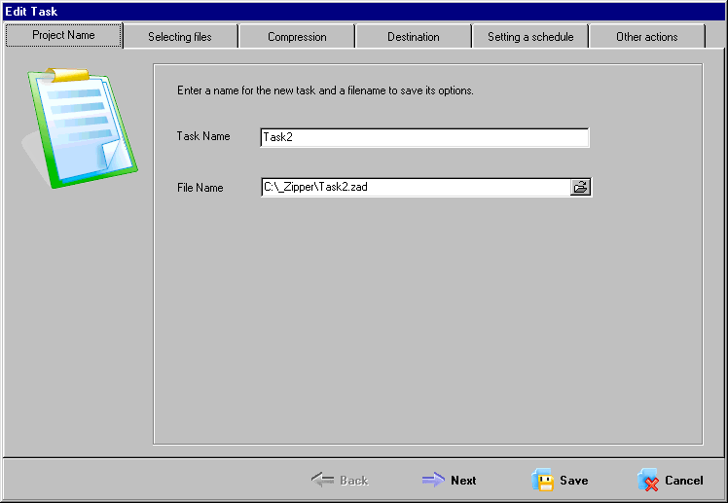Go to the Destination tab
Screen dimensions: 728x503
pyautogui.click(x=414, y=37)
